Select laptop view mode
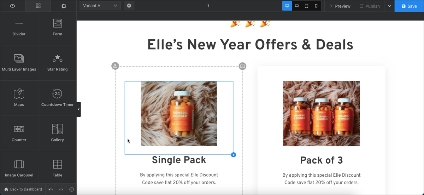Viewport: 424px width, 195px height. click(x=297, y=6)
